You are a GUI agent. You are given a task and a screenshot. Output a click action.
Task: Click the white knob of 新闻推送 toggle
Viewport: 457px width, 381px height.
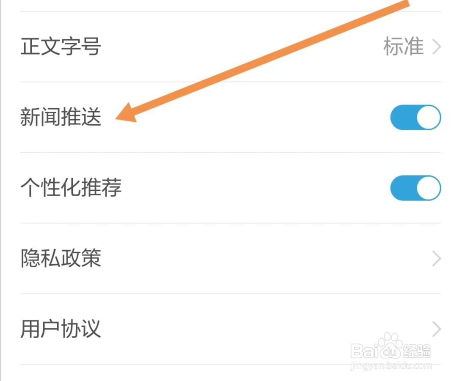(x=428, y=118)
